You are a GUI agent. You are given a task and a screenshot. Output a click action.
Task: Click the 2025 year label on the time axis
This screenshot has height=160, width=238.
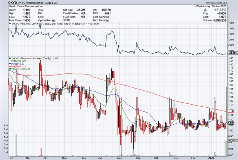tap(211, 158)
